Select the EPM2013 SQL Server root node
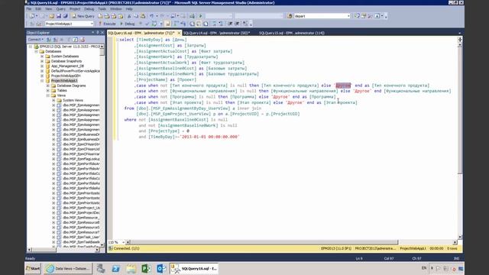The image size is (489, 275). pyautogui.click(x=70, y=47)
